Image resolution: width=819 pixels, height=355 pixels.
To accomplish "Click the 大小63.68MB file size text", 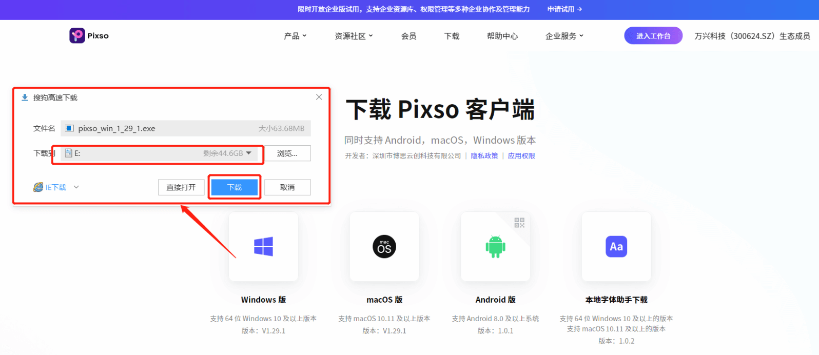I will (x=281, y=128).
